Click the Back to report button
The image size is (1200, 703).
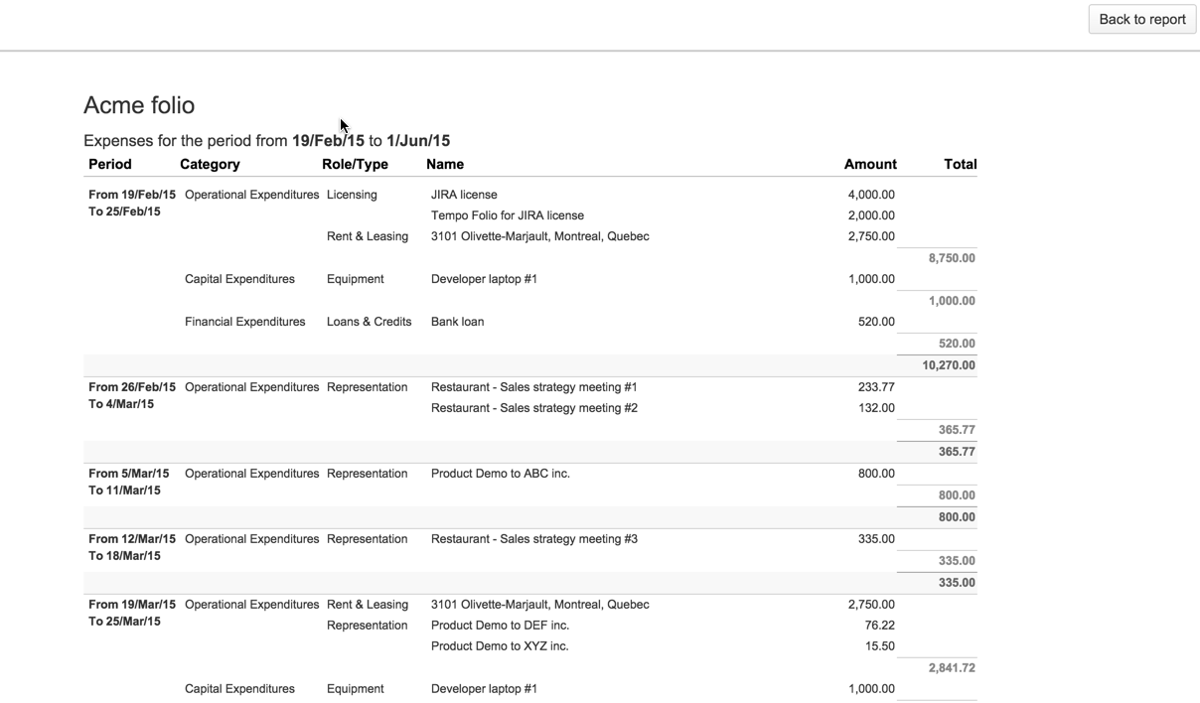1140,19
